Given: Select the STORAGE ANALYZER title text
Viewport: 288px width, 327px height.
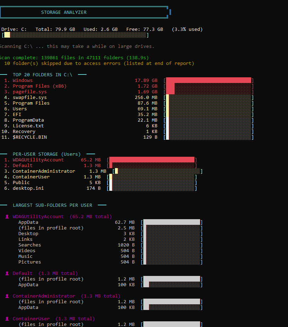Looking at the screenshot, I should pyautogui.click(x=63, y=12).
